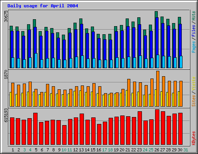Click day label 23 on the x-axis
Screen dimensions: 198x154
click(139, 150)
